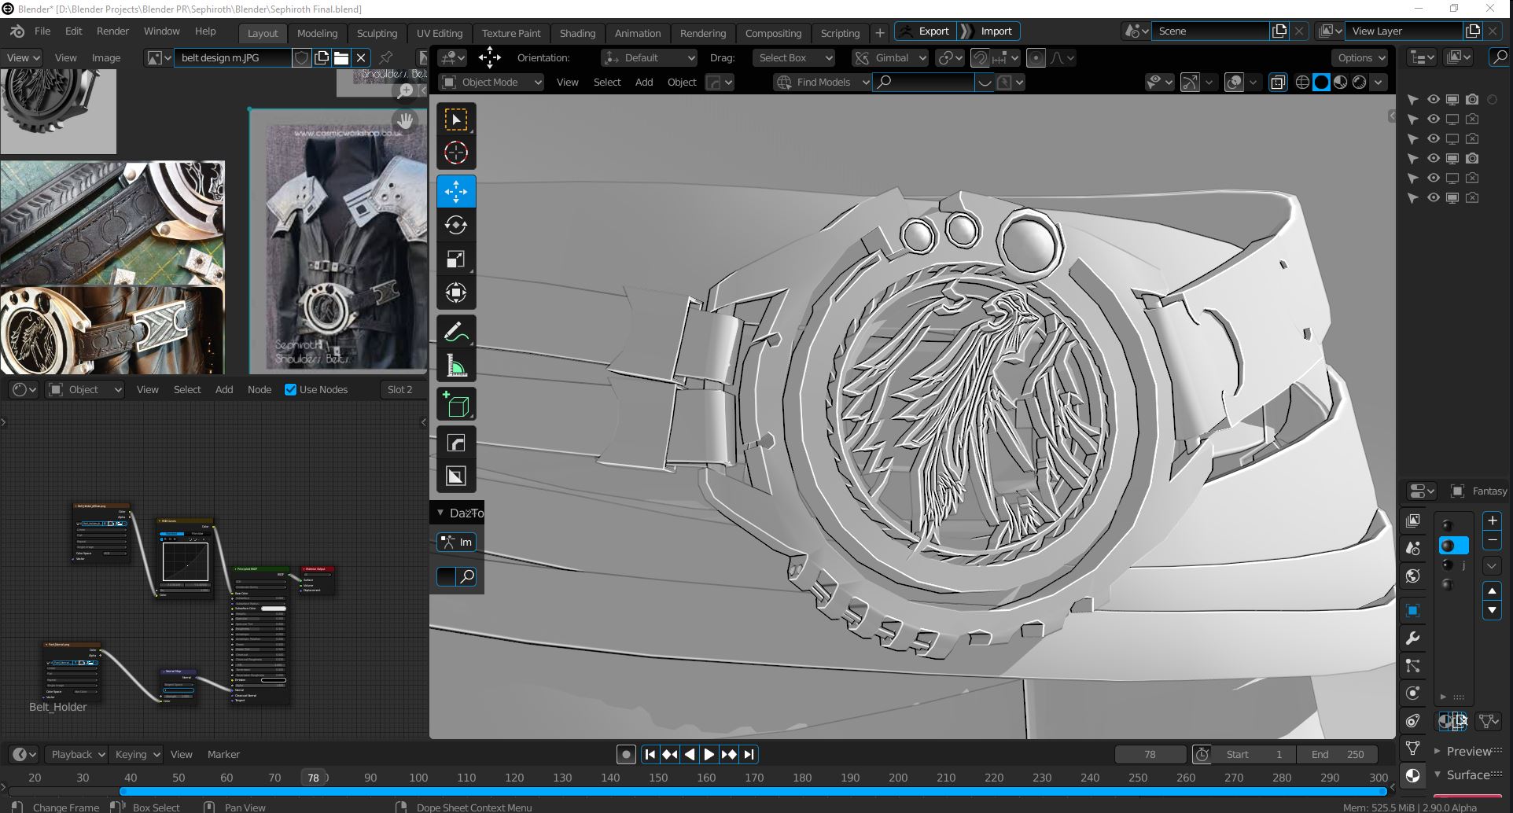Open Drag Select Box dropdown
This screenshot has width=1513, height=813.
pos(793,57)
